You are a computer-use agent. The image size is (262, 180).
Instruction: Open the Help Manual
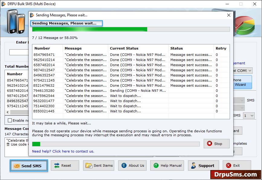tap(167, 166)
